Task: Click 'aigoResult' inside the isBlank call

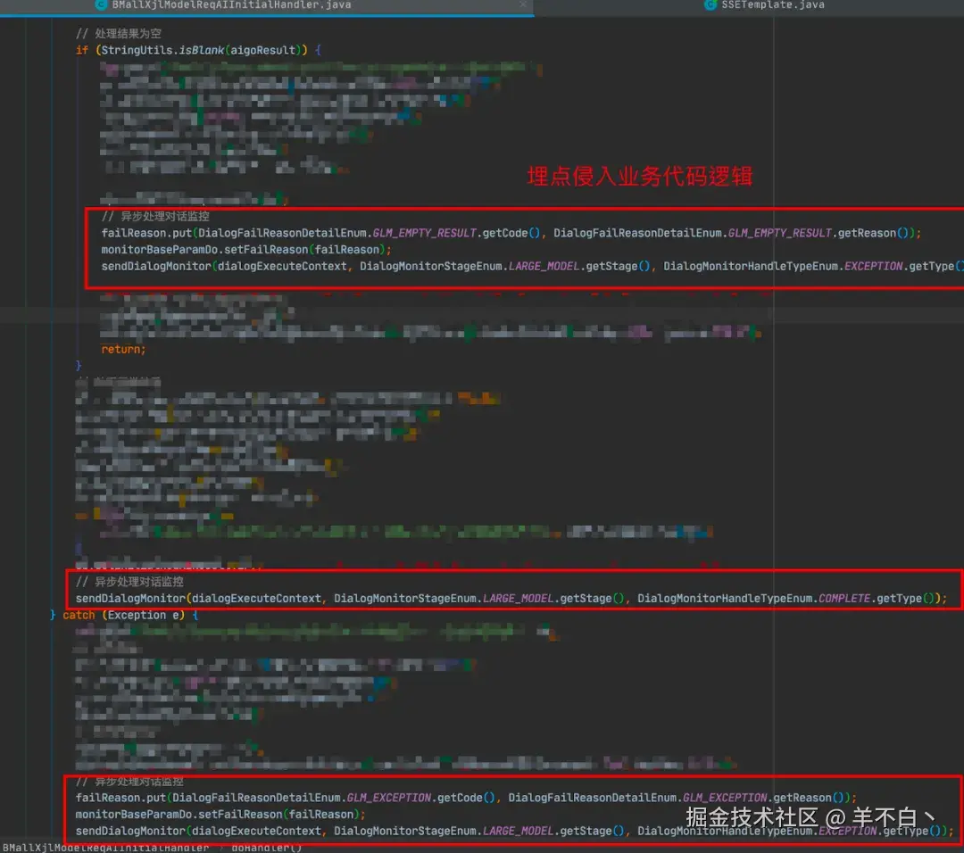Action: tap(263, 50)
